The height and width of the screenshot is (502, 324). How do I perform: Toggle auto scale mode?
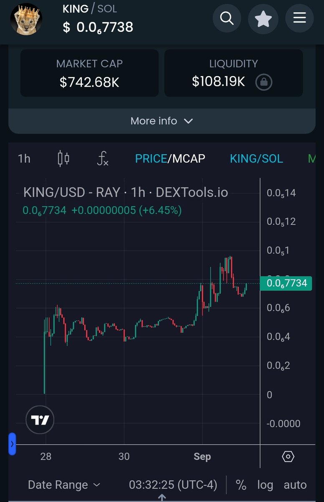[x=295, y=485]
